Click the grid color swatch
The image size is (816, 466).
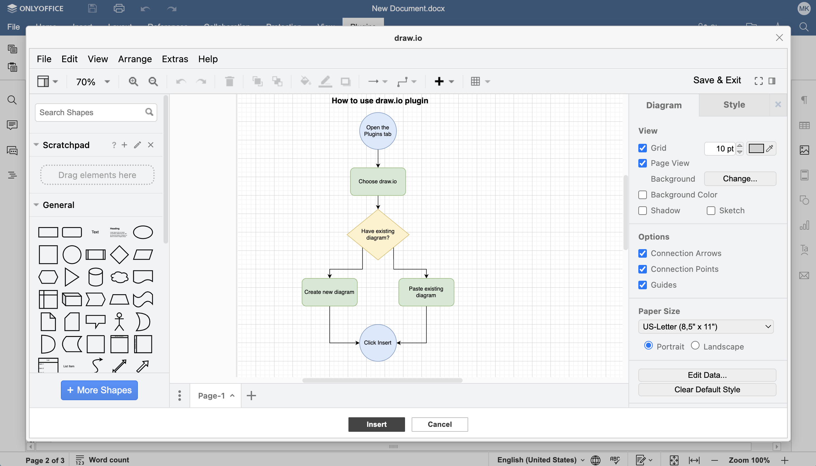pyautogui.click(x=756, y=148)
